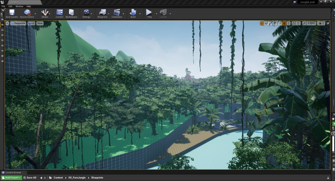Image resolution: width=335 pixels, height=181 pixels.
Task: Select the translate gizmo tool in viewport
Action: coord(262,23)
